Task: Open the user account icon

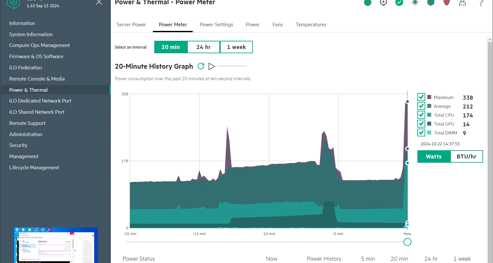Action: coord(462,3)
